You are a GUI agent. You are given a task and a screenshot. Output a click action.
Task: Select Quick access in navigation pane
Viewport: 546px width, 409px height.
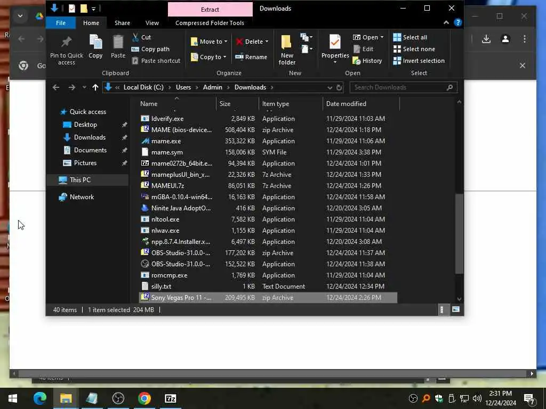click(x=88, y=112)
